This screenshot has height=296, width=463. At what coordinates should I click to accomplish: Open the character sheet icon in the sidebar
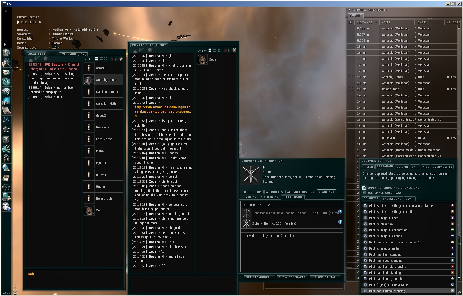coord(6,53)
